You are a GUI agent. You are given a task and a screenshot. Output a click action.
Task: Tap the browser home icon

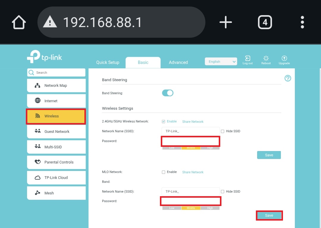tap(19, 22)
